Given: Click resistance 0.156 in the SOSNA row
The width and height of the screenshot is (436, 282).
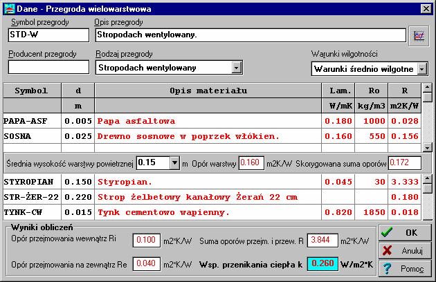Looking at the screenshot, I should pos(405,136).
